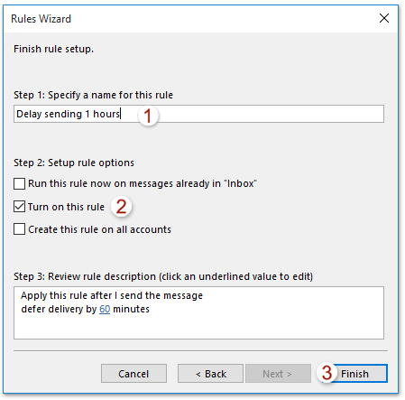Click the red number 2 callout marker
The width and height of the screenshot is (405, 400).
point(121,207)
